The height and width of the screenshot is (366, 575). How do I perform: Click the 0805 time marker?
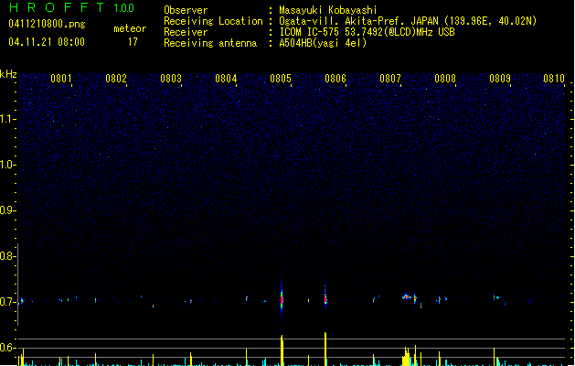[x=281, y=78]
